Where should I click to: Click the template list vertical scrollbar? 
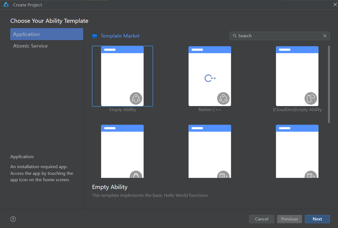tap(329, 84)
